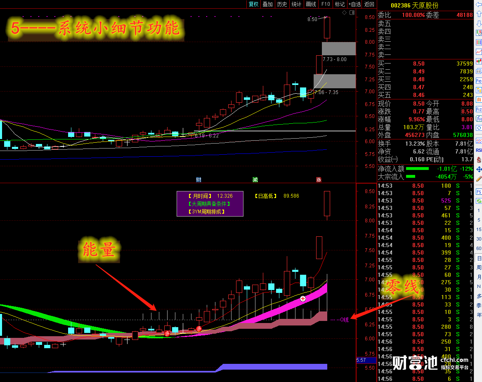482x382 pixels.
Task: Click the F12 icon in sidebar
Action: pos(479,109)
